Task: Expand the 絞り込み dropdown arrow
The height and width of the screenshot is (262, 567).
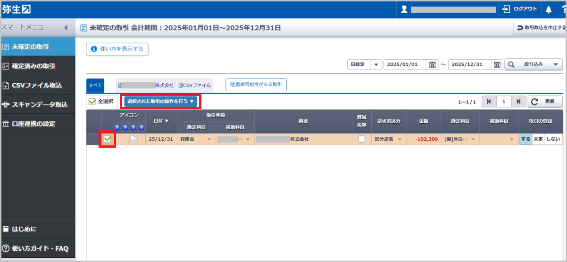Action: tap(556, 64)
